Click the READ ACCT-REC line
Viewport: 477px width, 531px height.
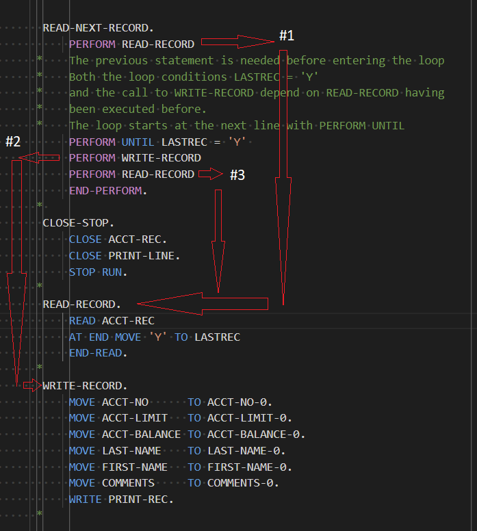[x=112, y=320]
